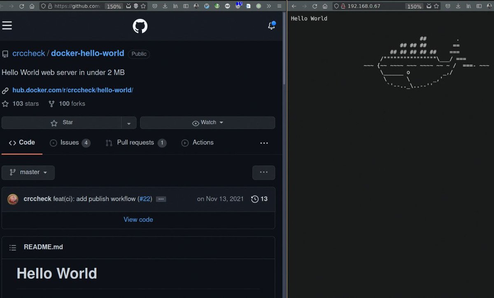Viewport: 494px width, 298px height.
Task: Open the docker-hello-world repository link
Action: 87,54
